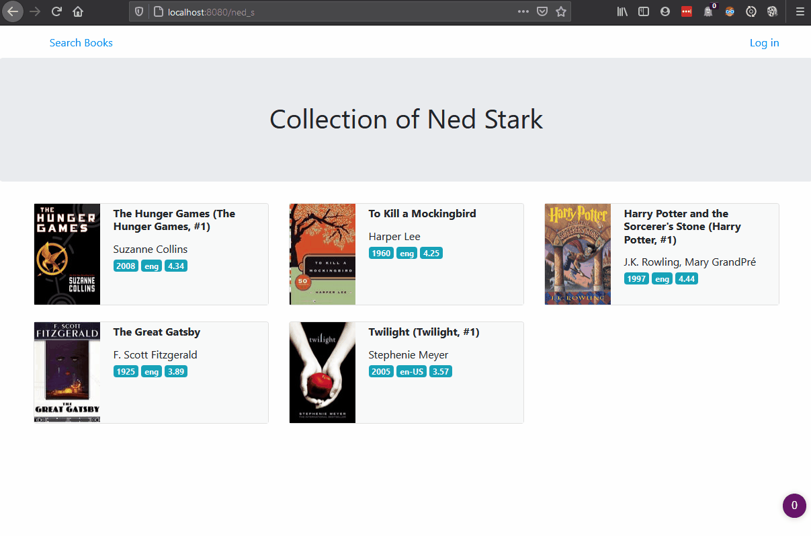Open the Search Books link
This screenshot has height=536, width=811.
tap(81, 43)
